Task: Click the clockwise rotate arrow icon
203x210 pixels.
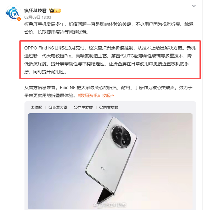Action: point(101,108)
